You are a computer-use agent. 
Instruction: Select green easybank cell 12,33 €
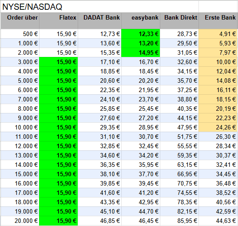[x=141, y=34]
